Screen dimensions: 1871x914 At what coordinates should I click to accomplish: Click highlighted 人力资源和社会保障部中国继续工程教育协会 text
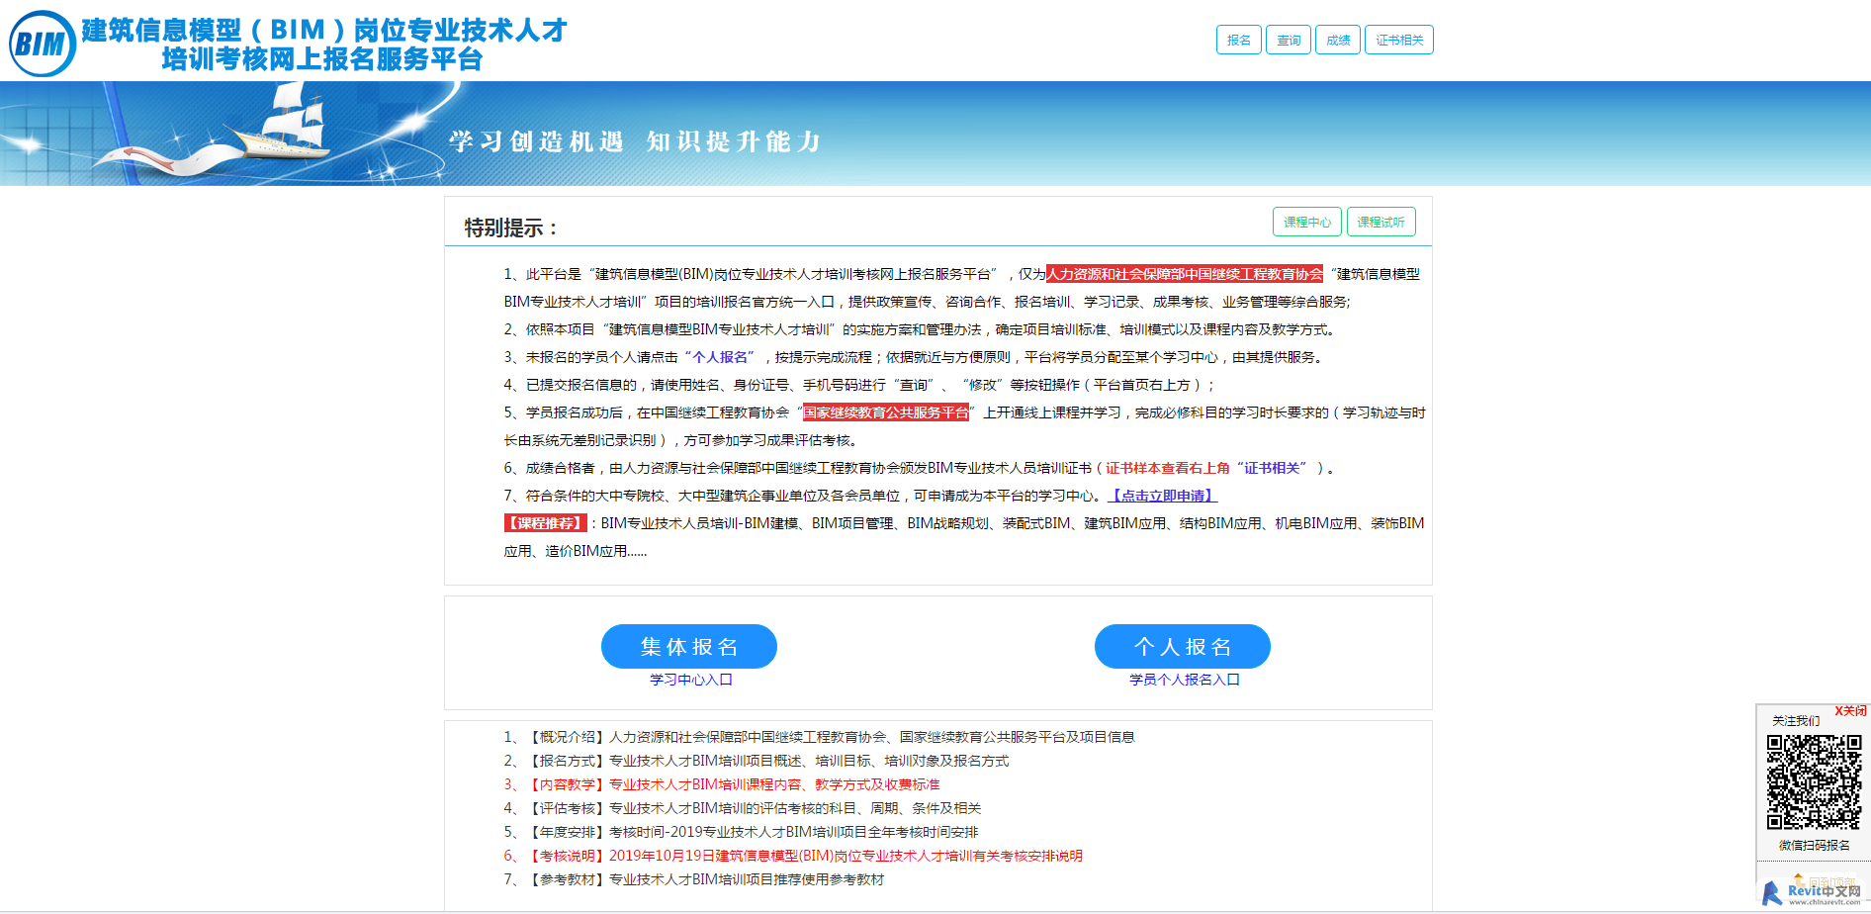tap(1184, 274)
